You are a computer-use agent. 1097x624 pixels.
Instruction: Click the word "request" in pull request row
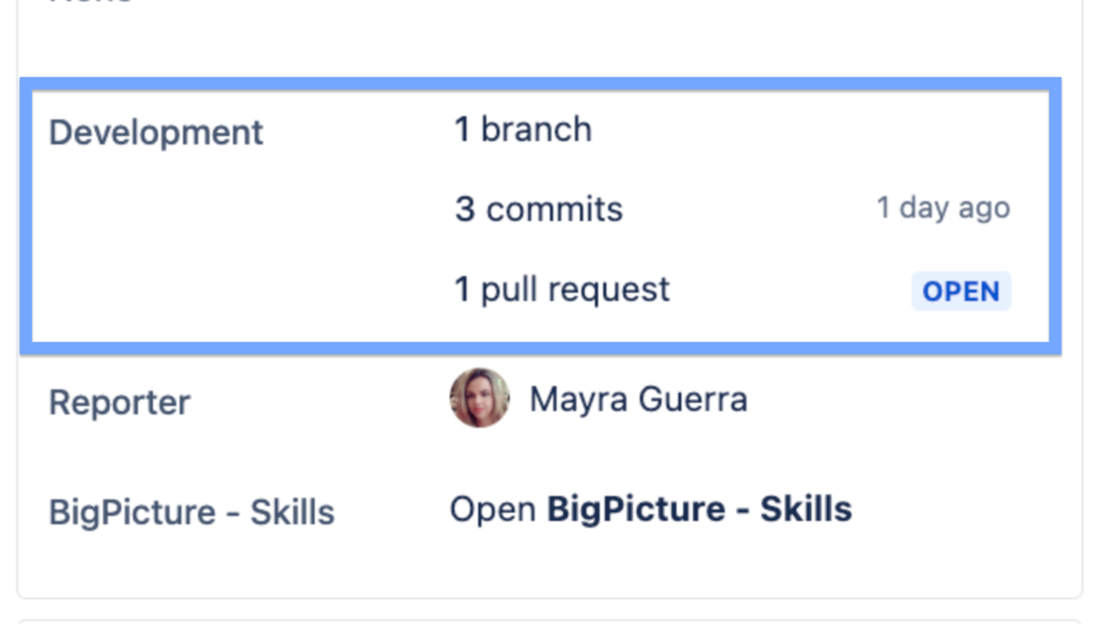point(616,289)
